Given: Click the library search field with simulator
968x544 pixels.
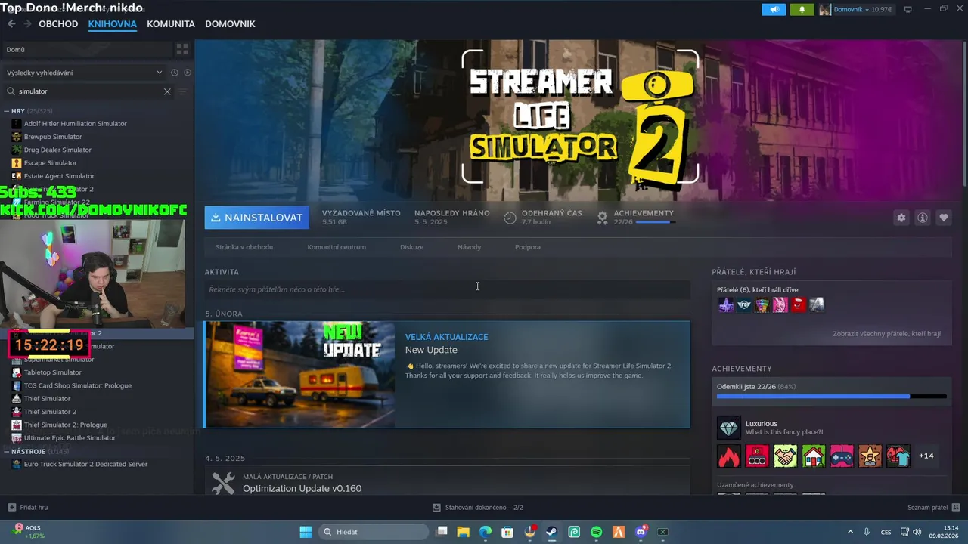Looking at the screenshot, I should [x=89, y=91].
